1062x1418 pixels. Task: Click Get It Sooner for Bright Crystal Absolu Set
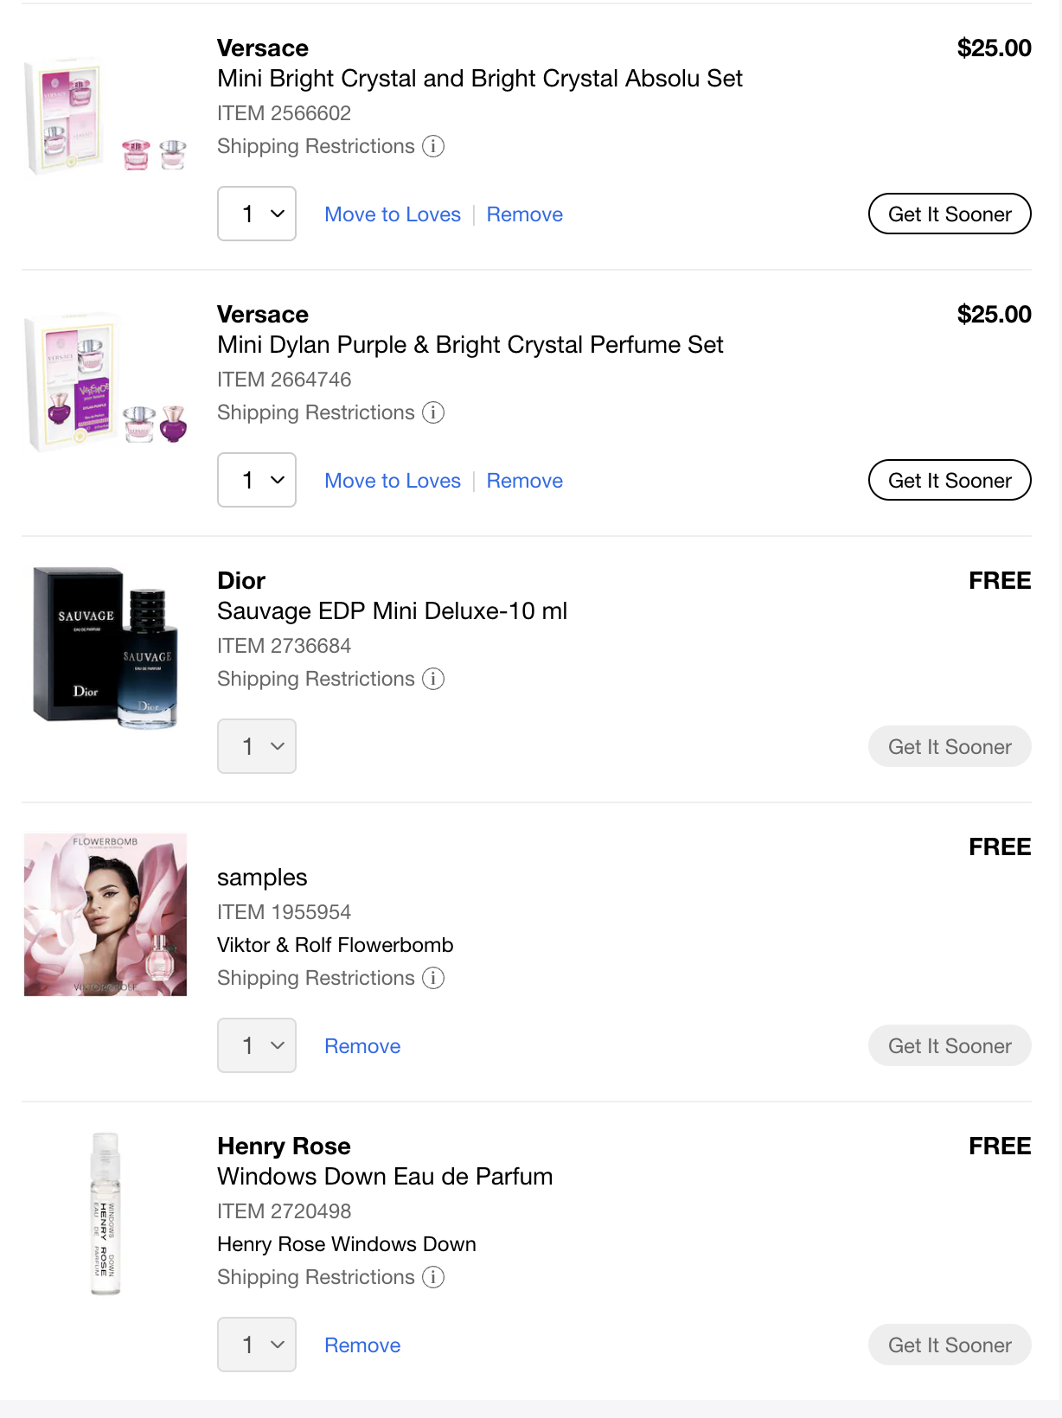tap(950, 214)
